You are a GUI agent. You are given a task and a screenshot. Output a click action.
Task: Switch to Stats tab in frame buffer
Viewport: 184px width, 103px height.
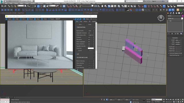[81, 21]
